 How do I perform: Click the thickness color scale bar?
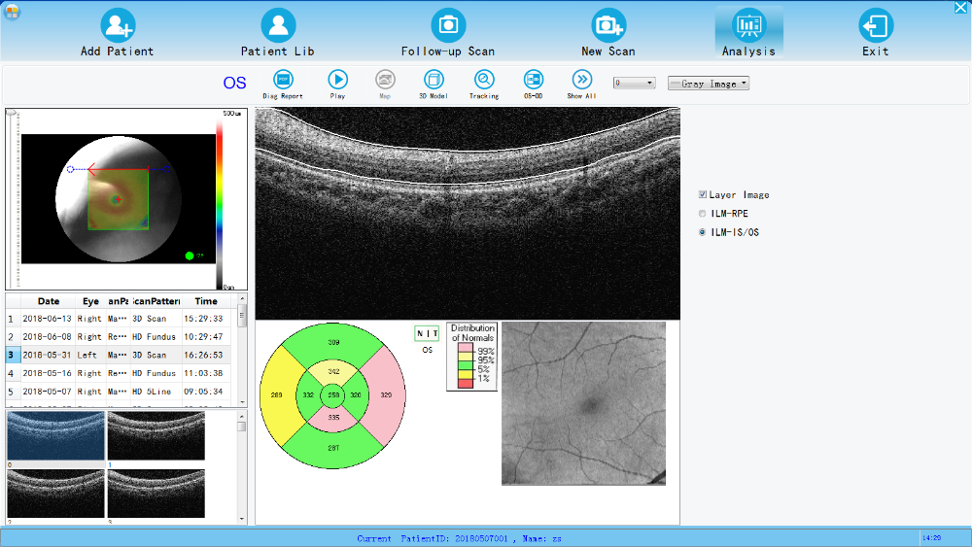pos(220,202)
